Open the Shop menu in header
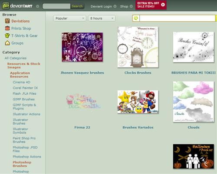 [126, 6]
